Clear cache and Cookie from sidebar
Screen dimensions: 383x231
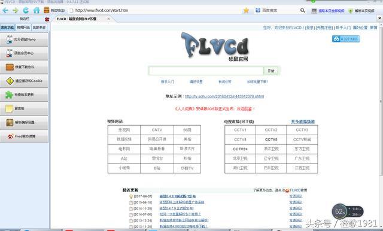pos(24,81)
